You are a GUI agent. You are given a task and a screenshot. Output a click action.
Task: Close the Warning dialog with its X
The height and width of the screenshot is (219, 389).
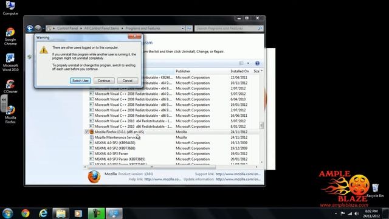(134, 36)
